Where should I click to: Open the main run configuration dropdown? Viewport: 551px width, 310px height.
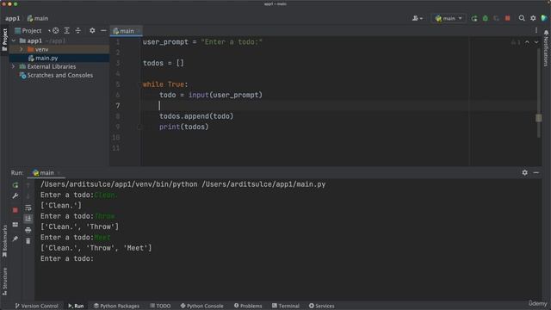point(449,18)
